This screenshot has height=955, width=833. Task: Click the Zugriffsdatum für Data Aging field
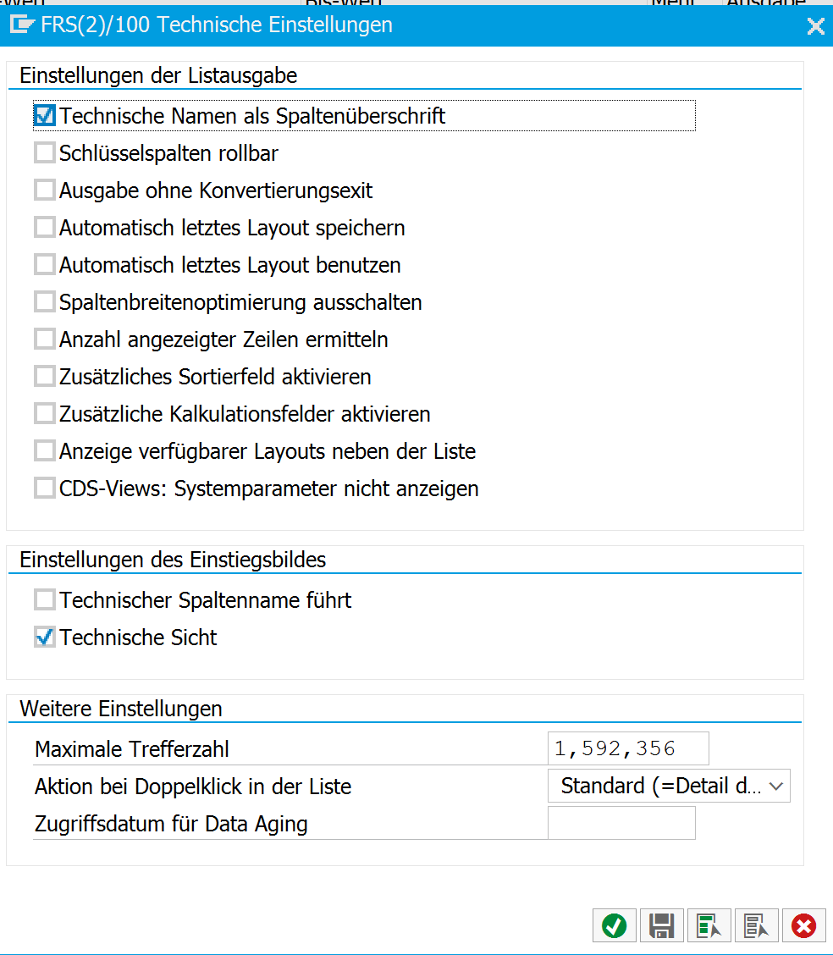(x=621, y=822)
